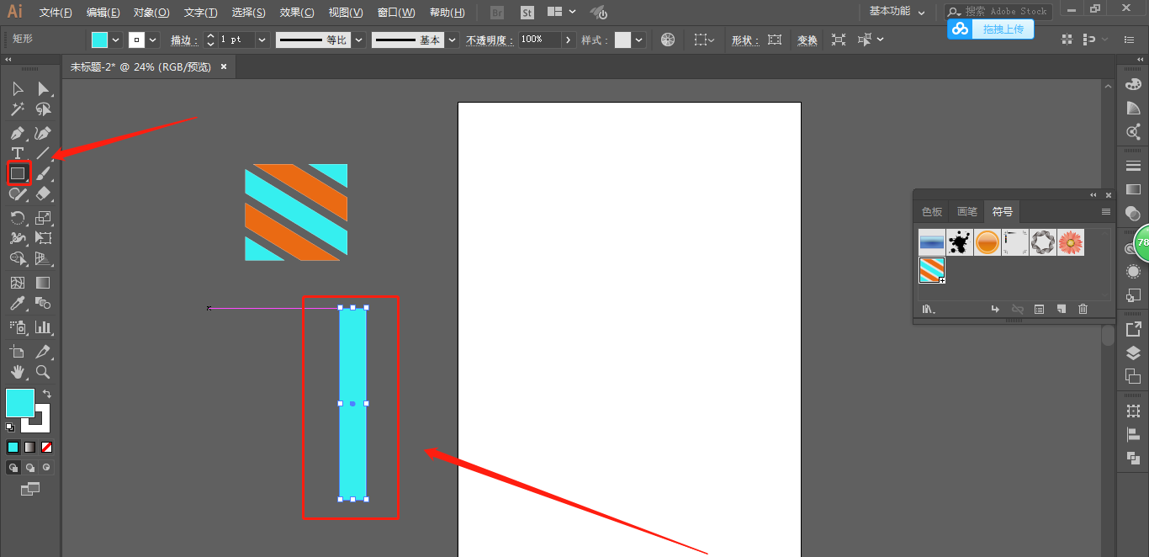Open the 等比 variable width profile dropdown
This screenshot has width=1149, height=557.
(359, 40)
